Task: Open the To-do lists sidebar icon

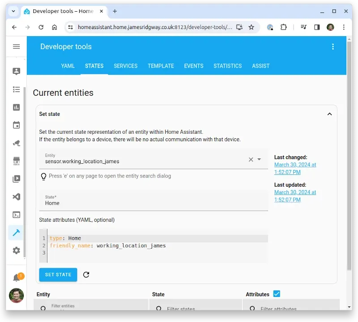Action: click(16, 89)
